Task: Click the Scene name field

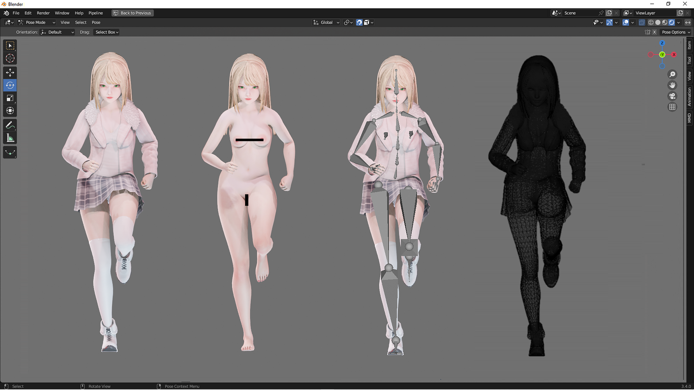Action: [x=580, y=13]
